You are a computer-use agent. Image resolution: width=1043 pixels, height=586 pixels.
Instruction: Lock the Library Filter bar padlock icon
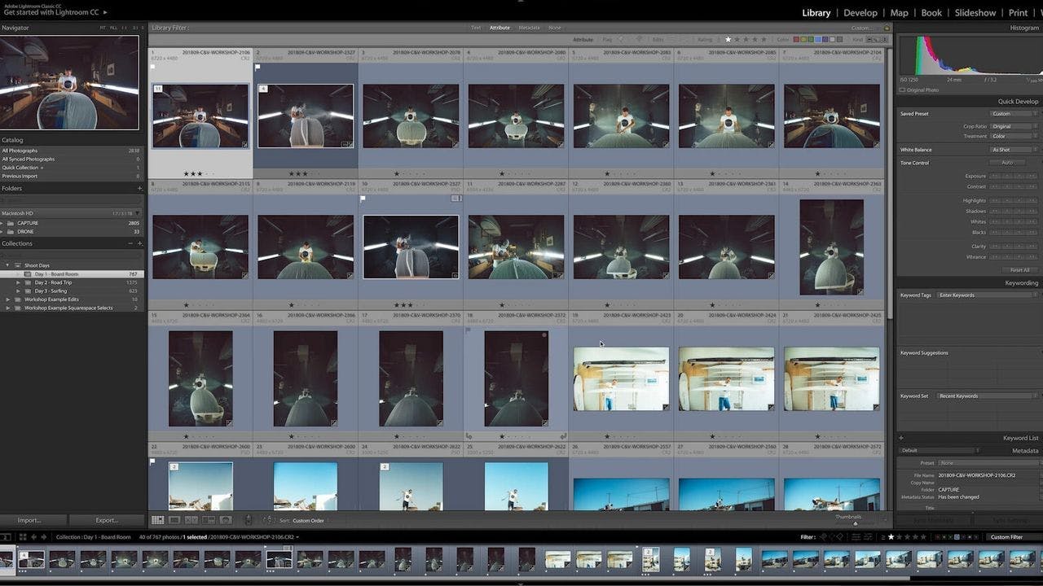[887, 28]
